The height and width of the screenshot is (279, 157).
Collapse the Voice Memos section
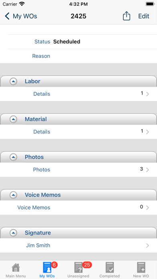point(13,195)
